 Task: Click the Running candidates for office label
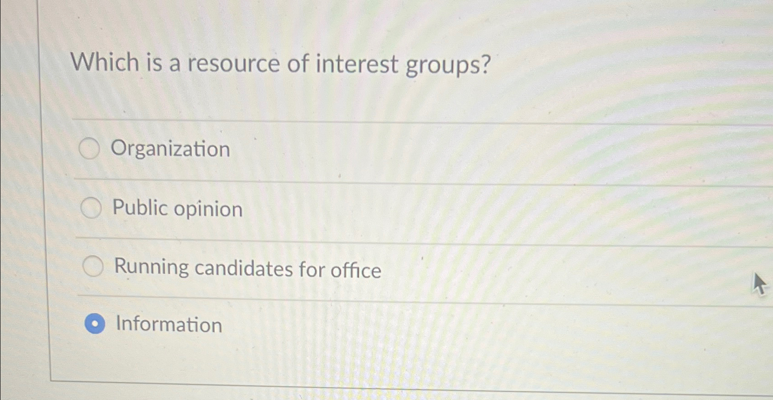point(248,268)
